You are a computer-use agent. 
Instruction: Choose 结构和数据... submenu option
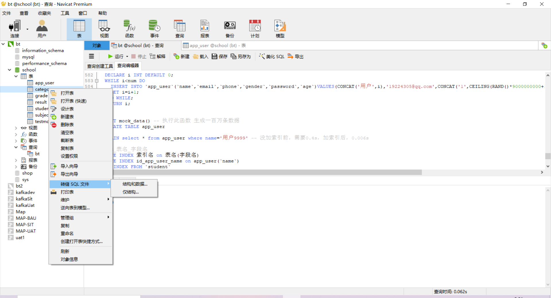pyautogui.click(x=134, y=184)
